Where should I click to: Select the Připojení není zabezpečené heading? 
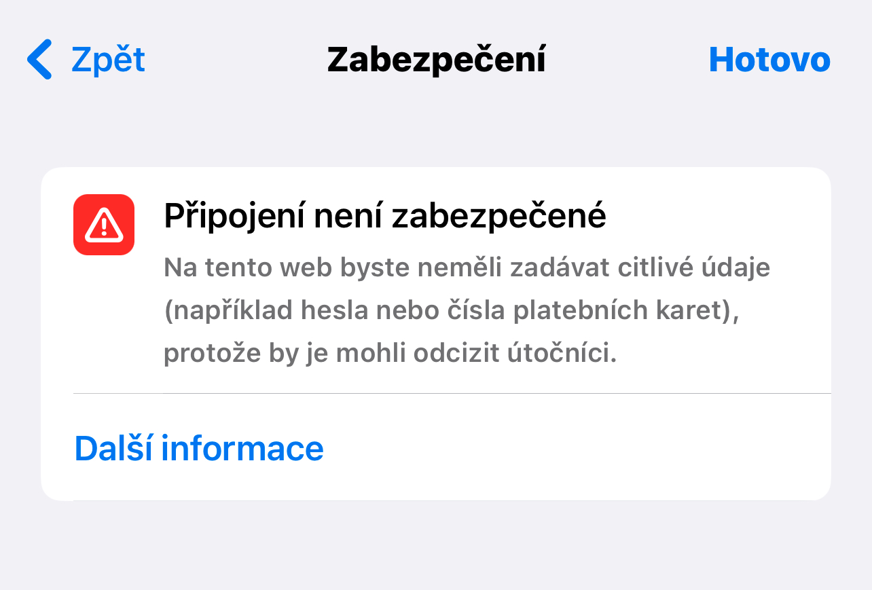[x=385, y=217]
